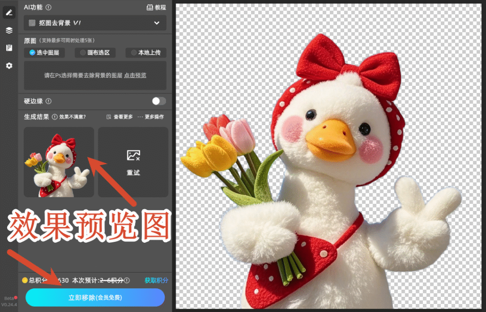Click the info icon beside 硬边缘
This screenshot has height=312, width=486.
tap(48, 101)
